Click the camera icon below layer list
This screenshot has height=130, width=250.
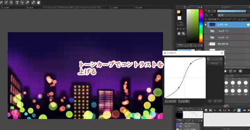click(x=240, y=71)
